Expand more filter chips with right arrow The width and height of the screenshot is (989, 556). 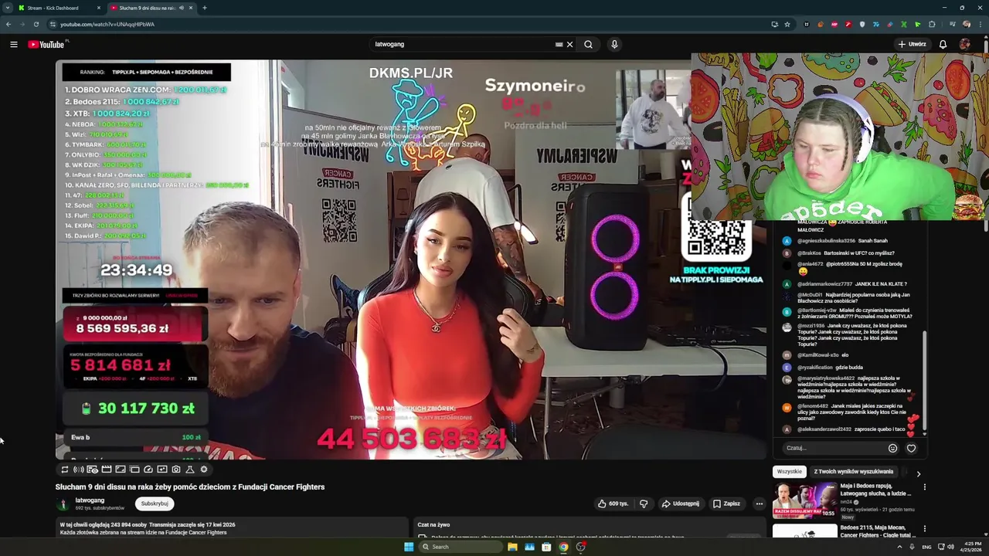click(919, 473)
